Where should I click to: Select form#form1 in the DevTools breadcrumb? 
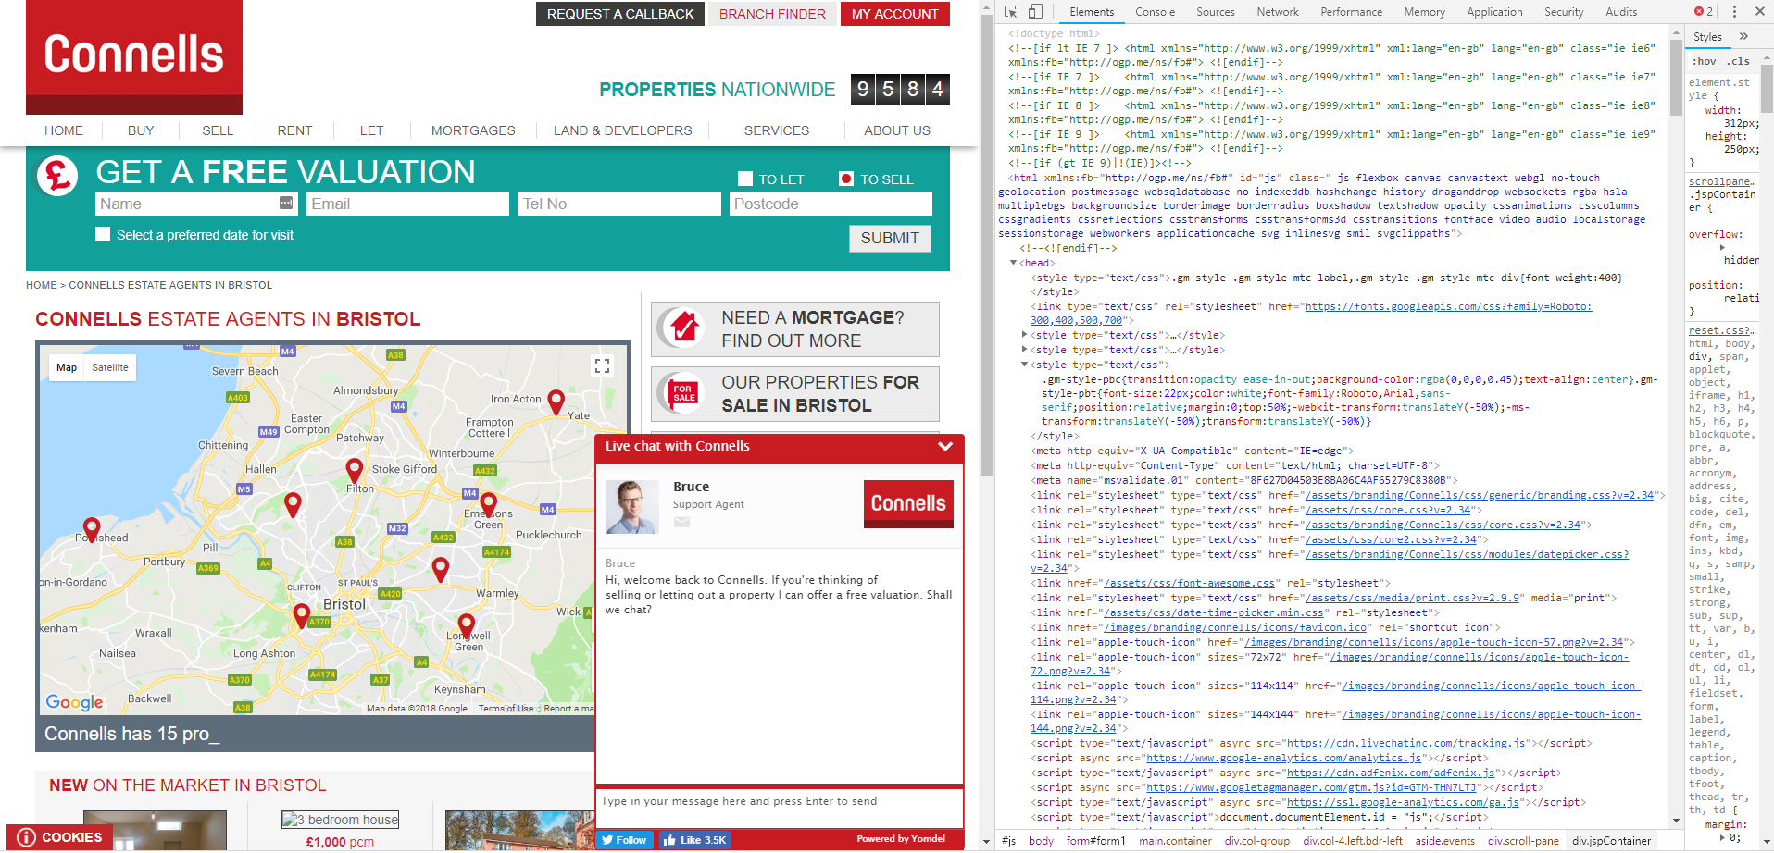(1095, 841)
